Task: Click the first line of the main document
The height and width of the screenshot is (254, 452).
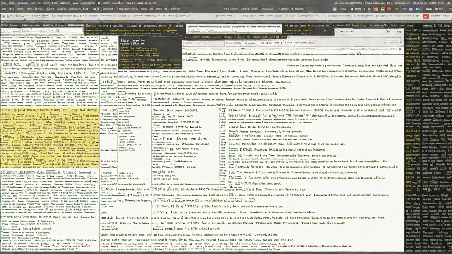Action: click(247, 54)
